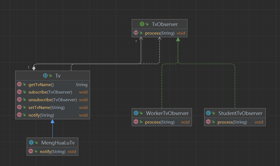Click public icon in unsubscribe row

(24, 100)
